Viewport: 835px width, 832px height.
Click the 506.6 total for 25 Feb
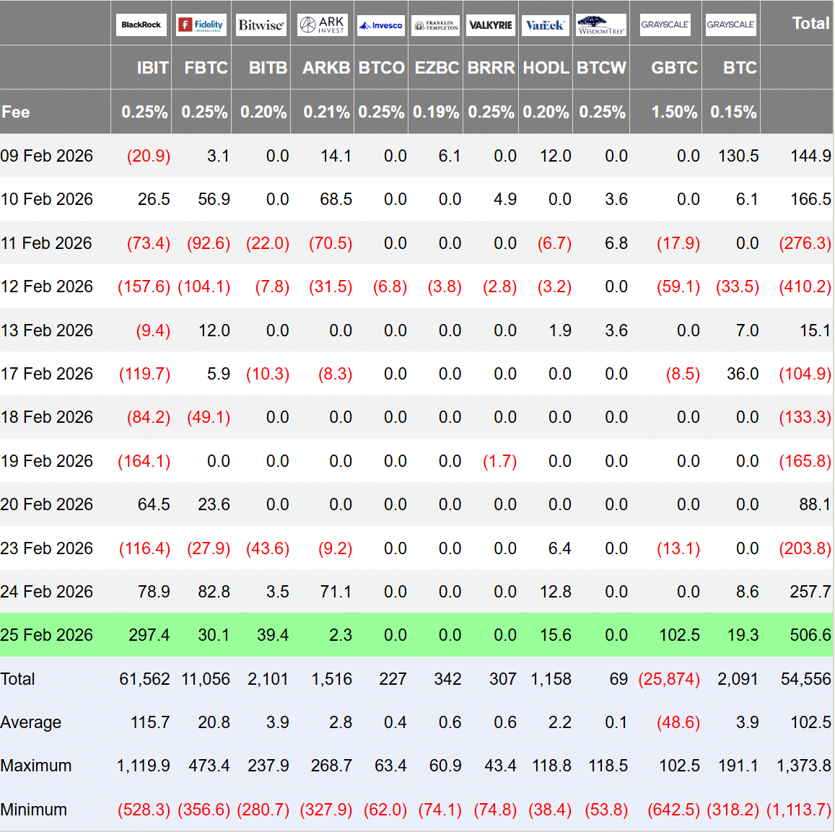810,634
